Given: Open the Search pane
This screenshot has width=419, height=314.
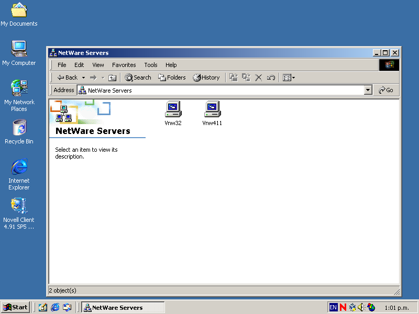Looking at the screenshot, I should 138,77.
